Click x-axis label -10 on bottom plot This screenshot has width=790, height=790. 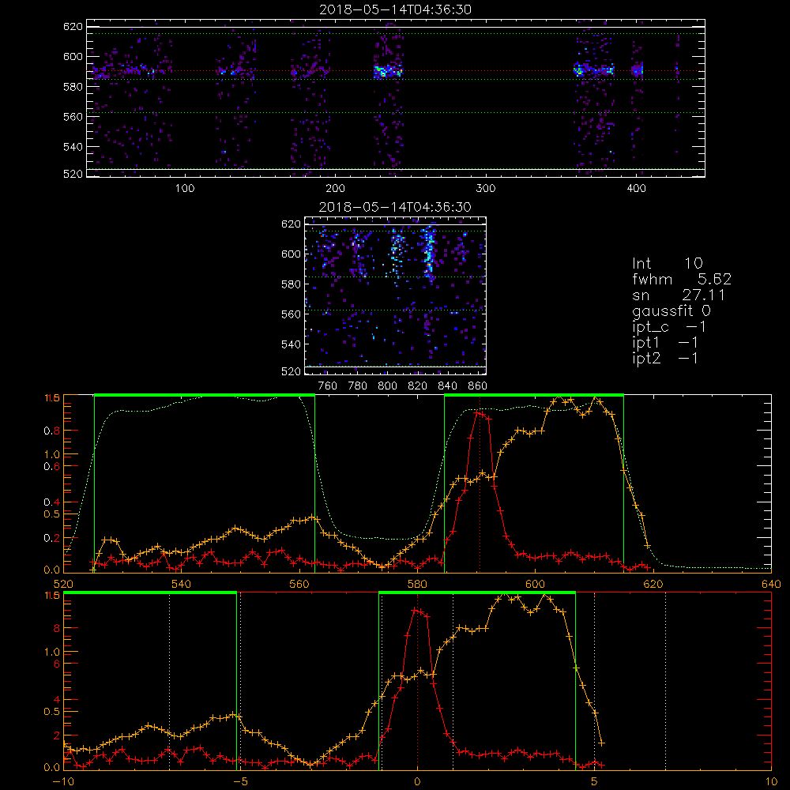63,781
